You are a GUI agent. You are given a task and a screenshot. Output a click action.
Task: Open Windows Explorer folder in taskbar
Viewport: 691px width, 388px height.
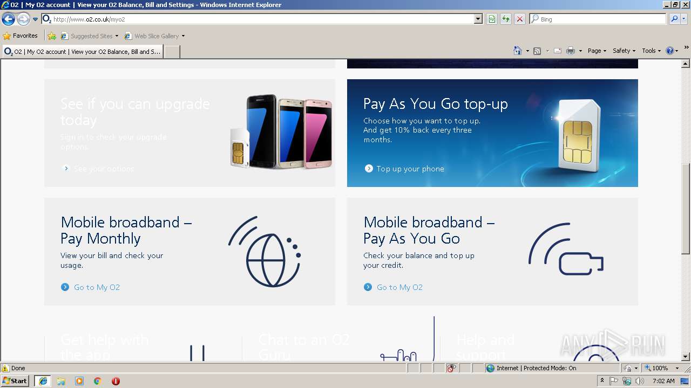(x=61, y=381)
